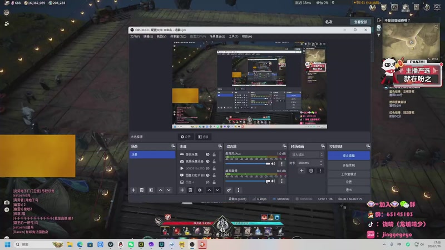The width and height of the screenshot is (445, 250).
Task: Hide the 游戏采集 source with eye icon
Action: [207, 154]
